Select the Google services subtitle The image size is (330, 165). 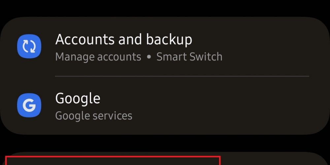(94, 116)
